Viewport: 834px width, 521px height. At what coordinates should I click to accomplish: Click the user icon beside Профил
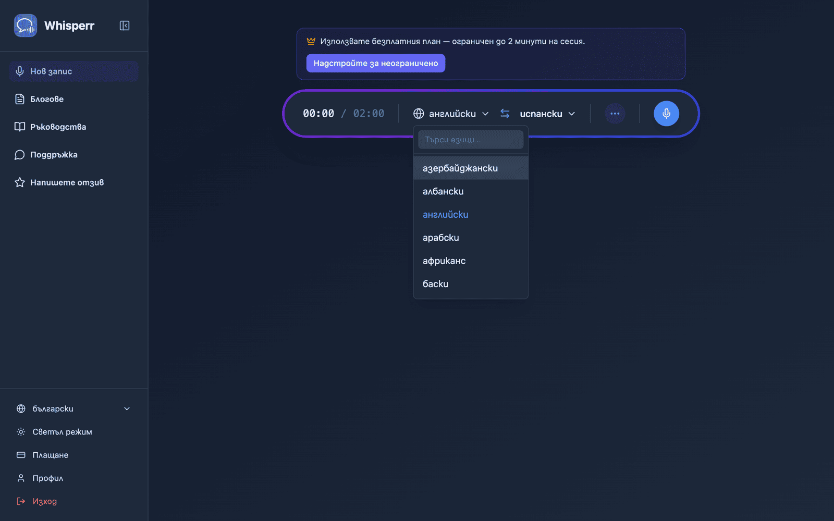[21, 478]
